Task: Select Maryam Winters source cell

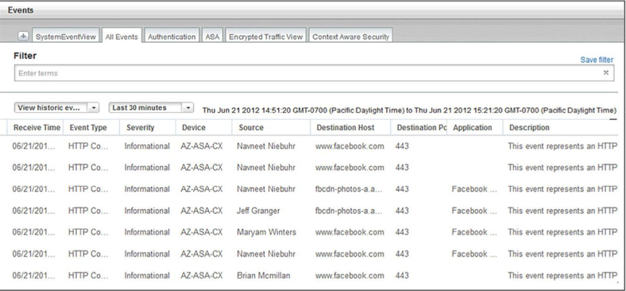Action: point(266,232)
